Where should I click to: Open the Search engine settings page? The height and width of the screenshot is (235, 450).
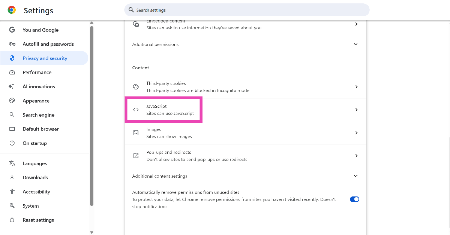coord(38,115)
